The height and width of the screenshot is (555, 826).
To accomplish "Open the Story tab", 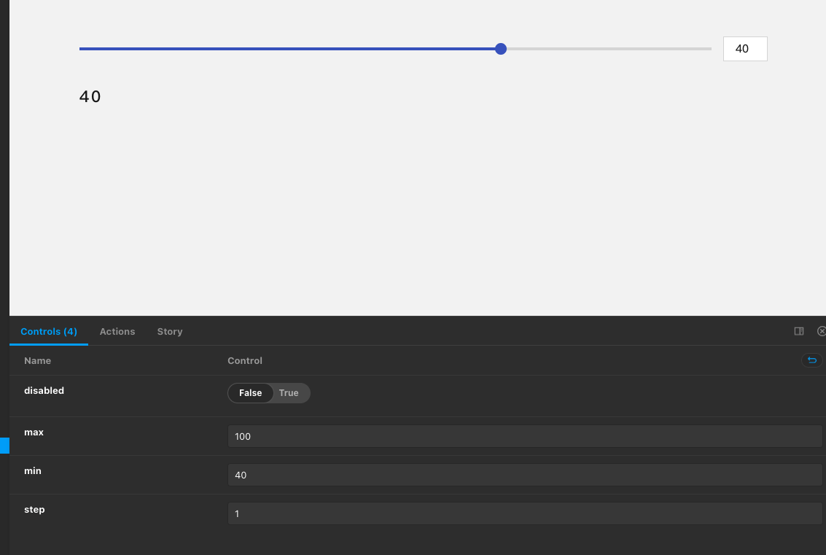I will click(x=169, y=331).
